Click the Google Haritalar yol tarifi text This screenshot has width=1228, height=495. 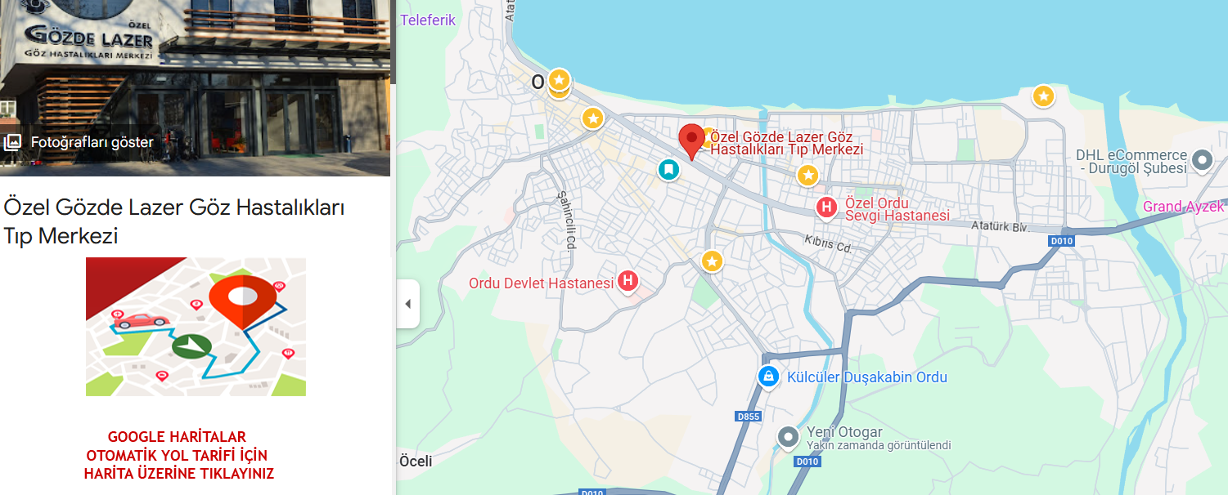tap(178, 455)
